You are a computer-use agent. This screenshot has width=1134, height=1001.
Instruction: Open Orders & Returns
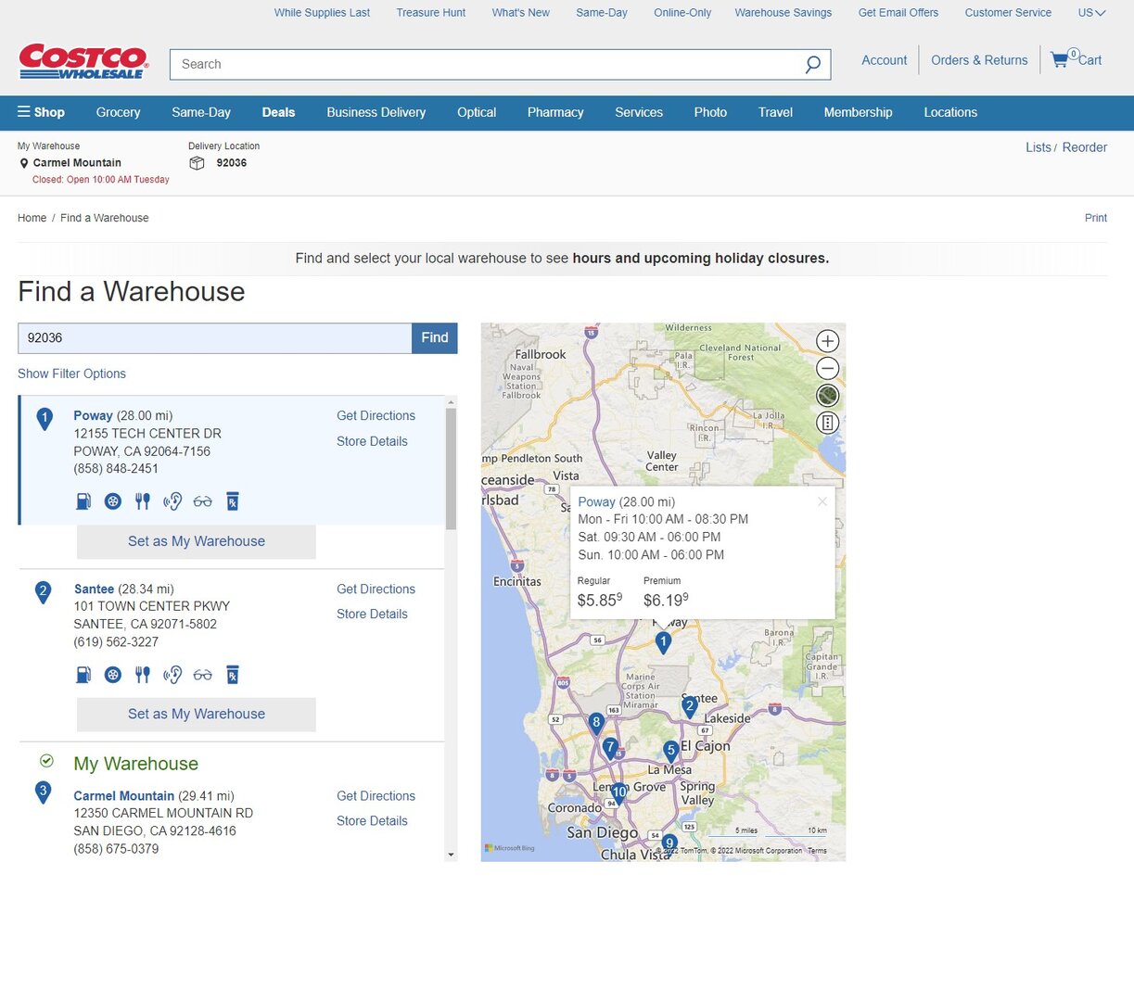point(979,60)
